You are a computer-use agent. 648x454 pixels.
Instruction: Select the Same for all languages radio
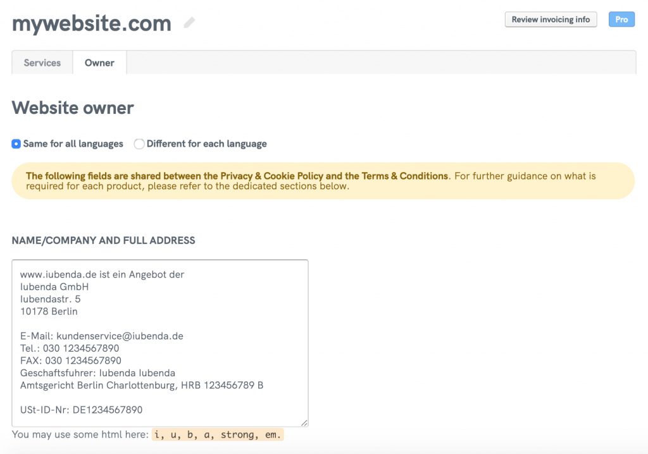click(16, 144)
